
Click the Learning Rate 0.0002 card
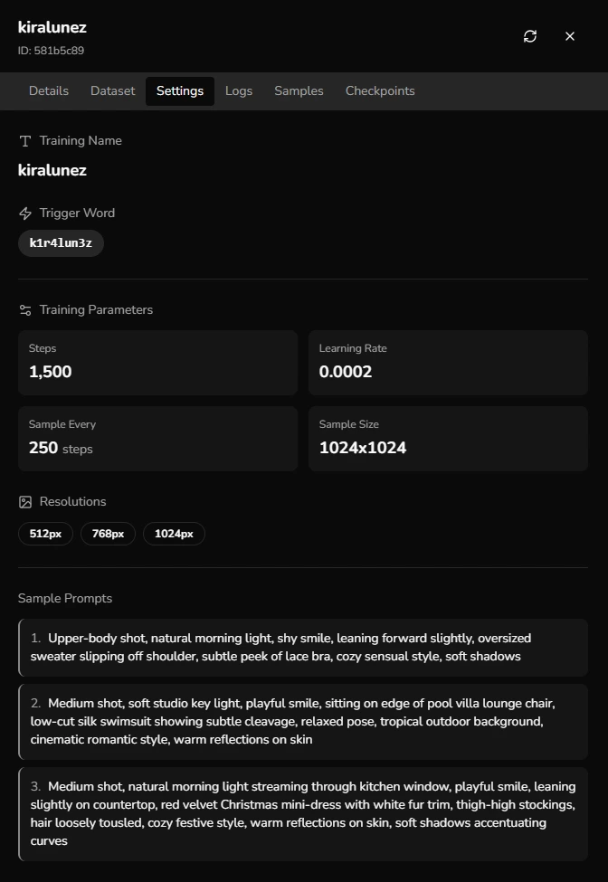(x=448, y=363)
